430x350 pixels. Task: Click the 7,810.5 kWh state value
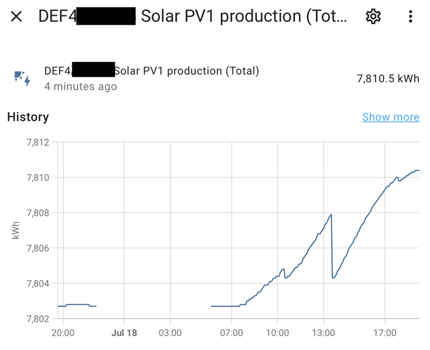tap(388, 78)
